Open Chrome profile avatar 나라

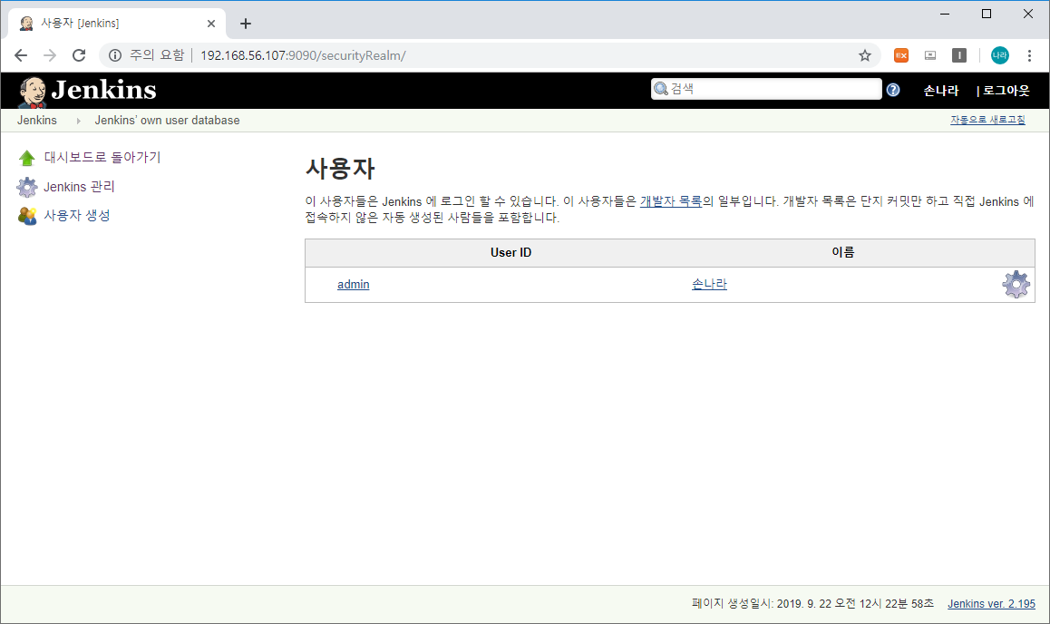click(1000, 55)
